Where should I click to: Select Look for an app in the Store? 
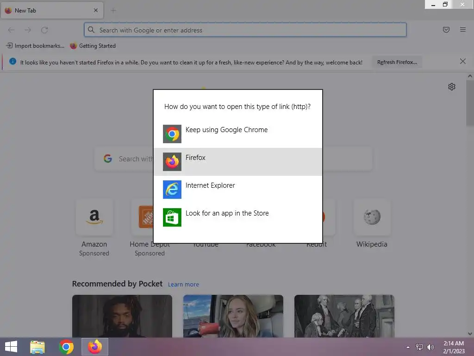(x=238, y=217)
